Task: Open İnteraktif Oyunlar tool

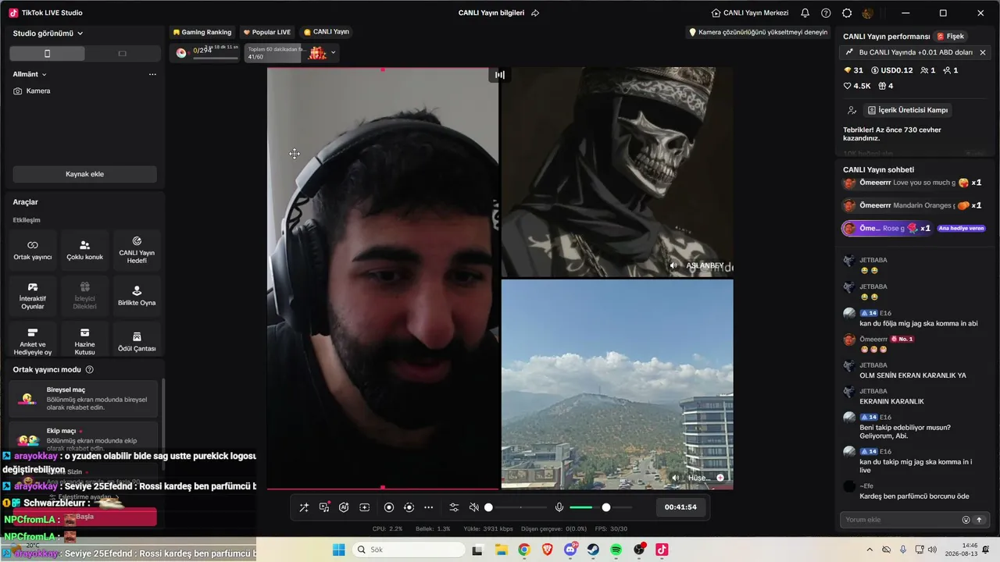Action: pyautogui.click(x=33, y=297)
